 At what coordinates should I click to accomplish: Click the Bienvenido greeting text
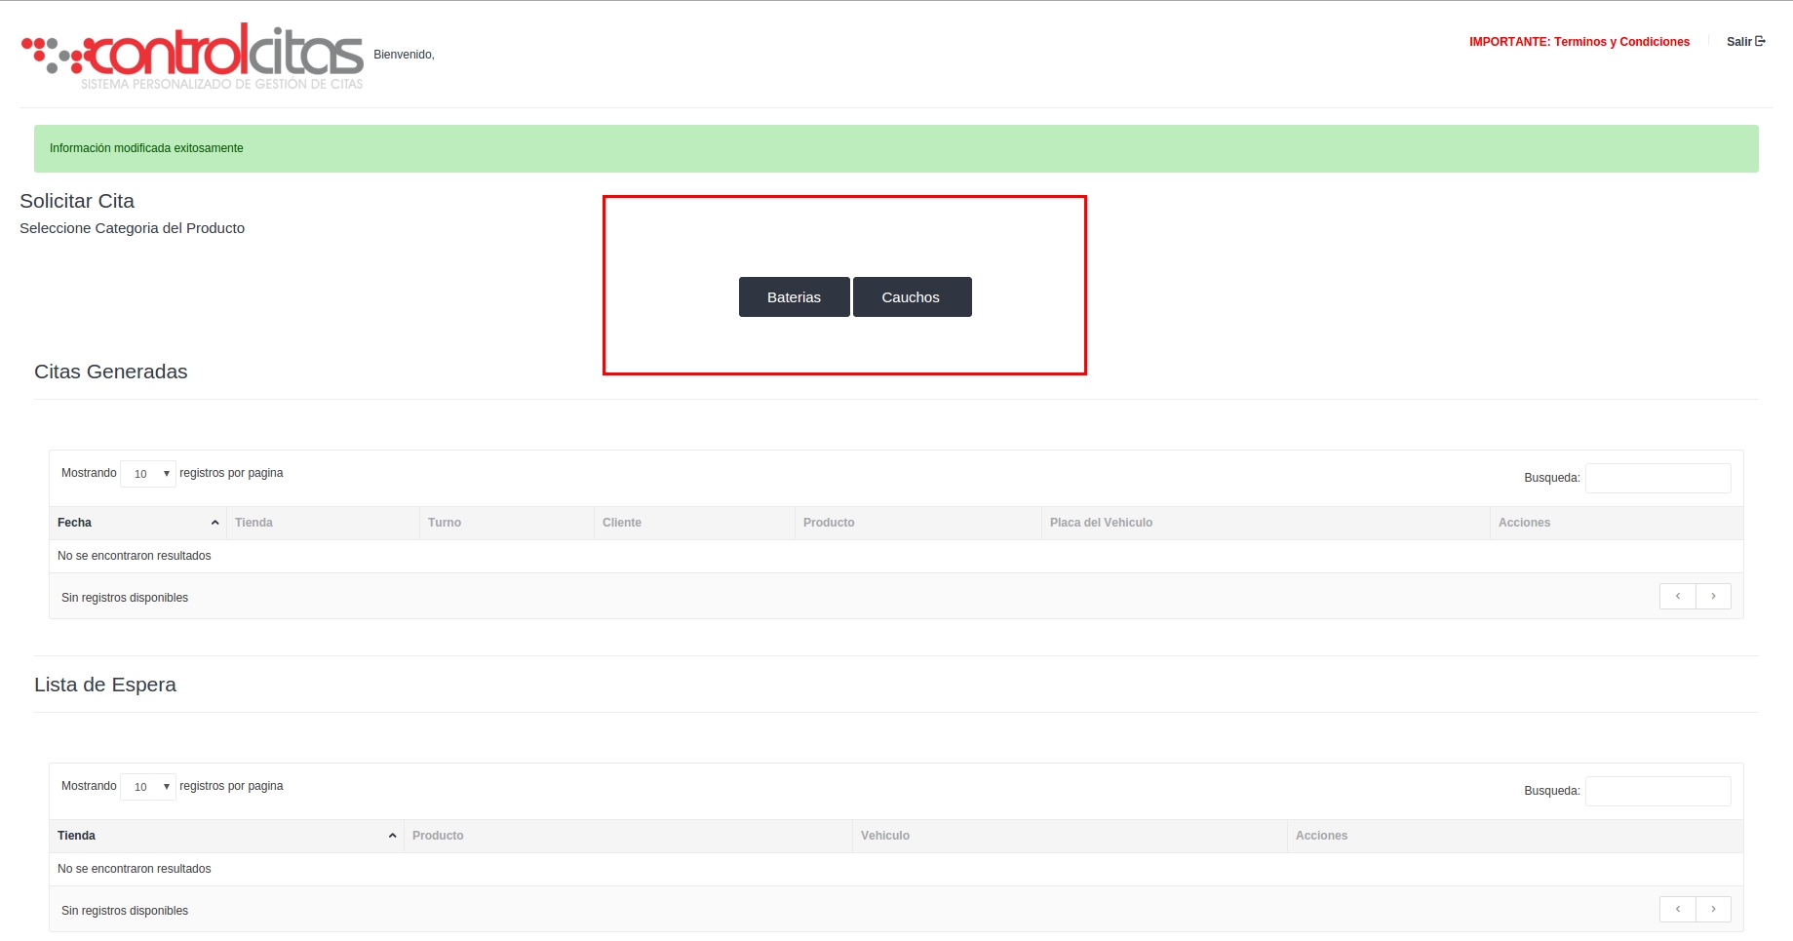tap(404, 55)
